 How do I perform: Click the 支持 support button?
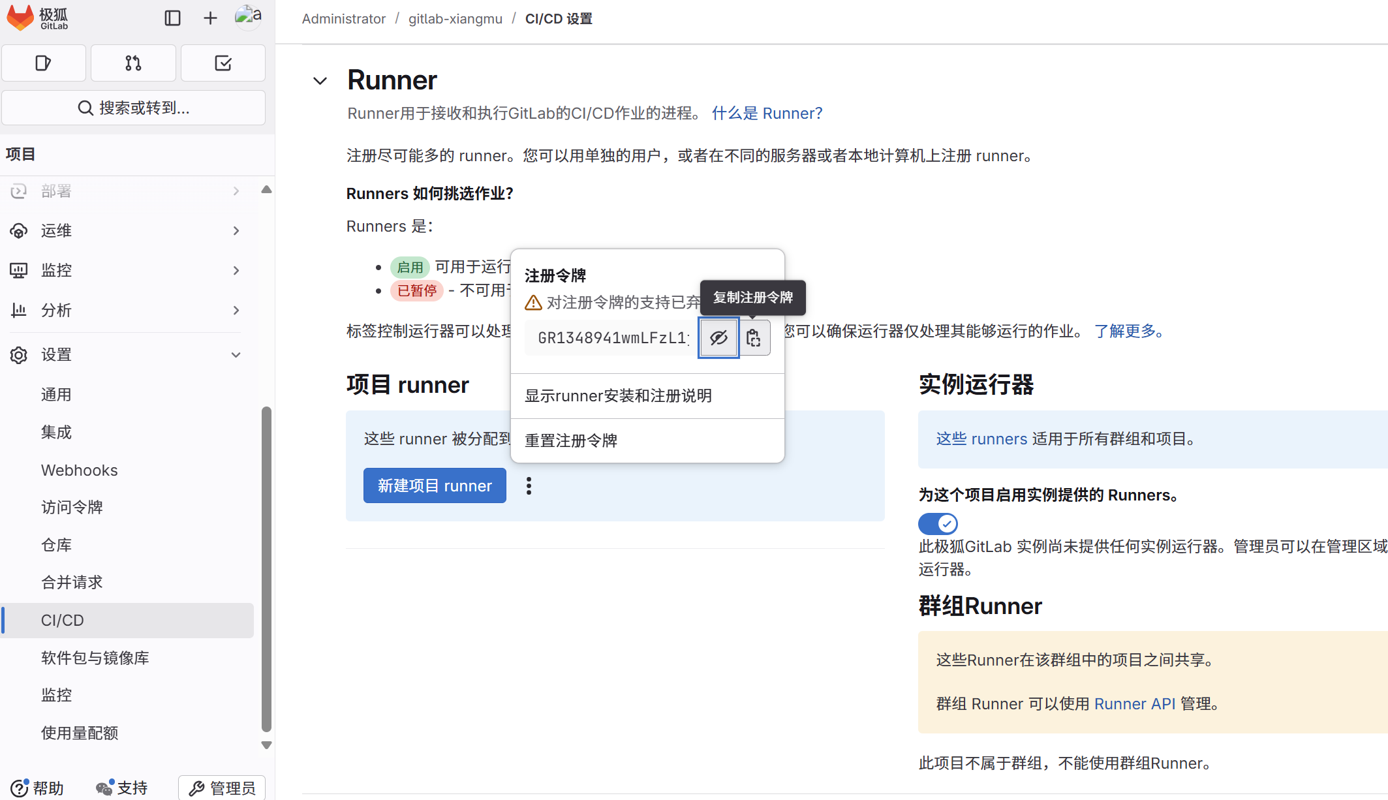tap(122, 788)
